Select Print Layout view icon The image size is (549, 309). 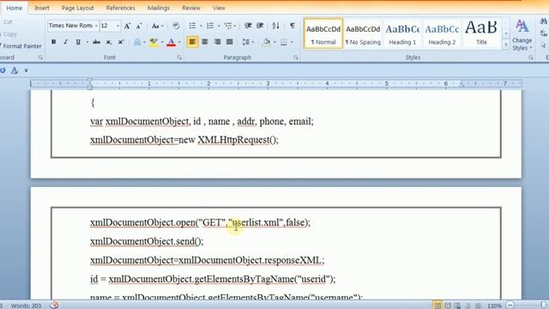[437, 306]
